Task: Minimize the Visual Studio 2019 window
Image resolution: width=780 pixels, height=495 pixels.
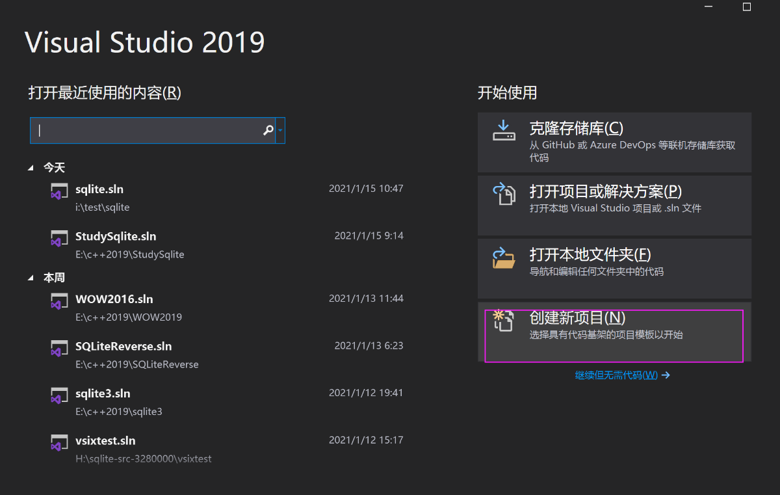Action: click(710, 7)
